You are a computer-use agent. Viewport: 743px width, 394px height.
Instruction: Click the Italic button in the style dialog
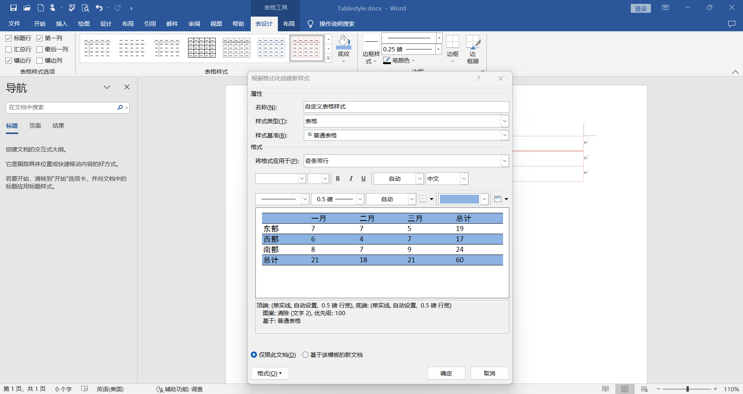(x=351, y=178)
